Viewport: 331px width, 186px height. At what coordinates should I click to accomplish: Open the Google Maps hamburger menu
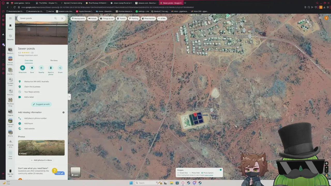(x=10, y=18)
